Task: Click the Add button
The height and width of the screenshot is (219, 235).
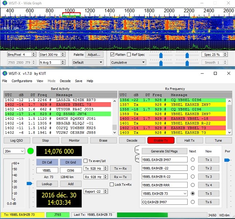Action: [x=71, y=184]
